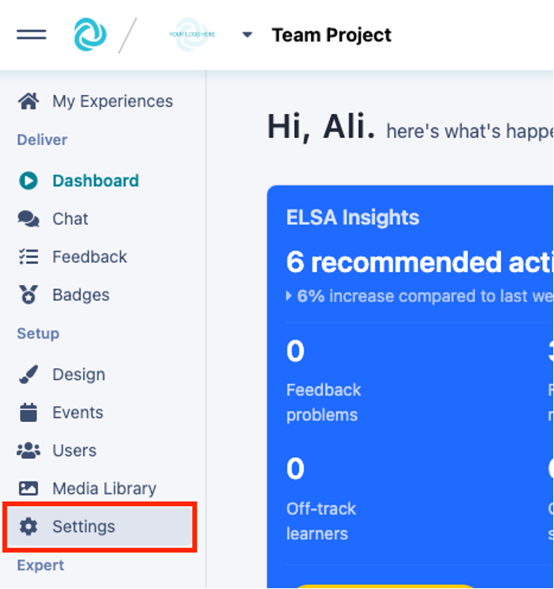Click the Feedback problems count

[x=295, y=351]
